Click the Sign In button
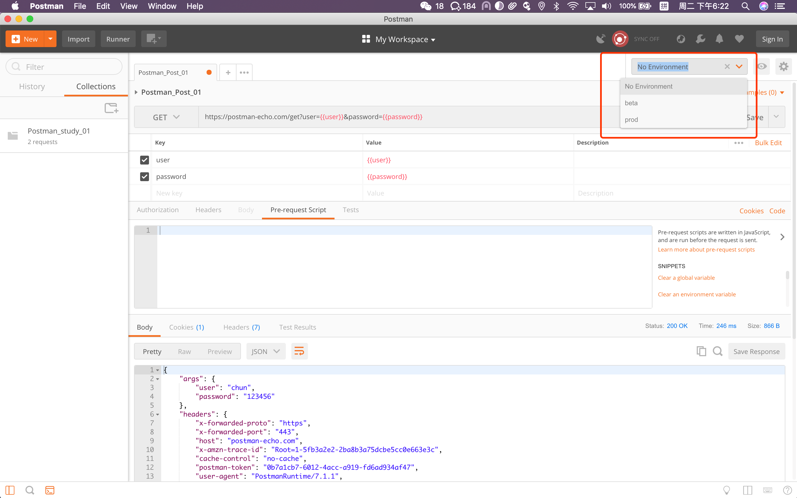 pyautogui.click(x=772, y=39)
